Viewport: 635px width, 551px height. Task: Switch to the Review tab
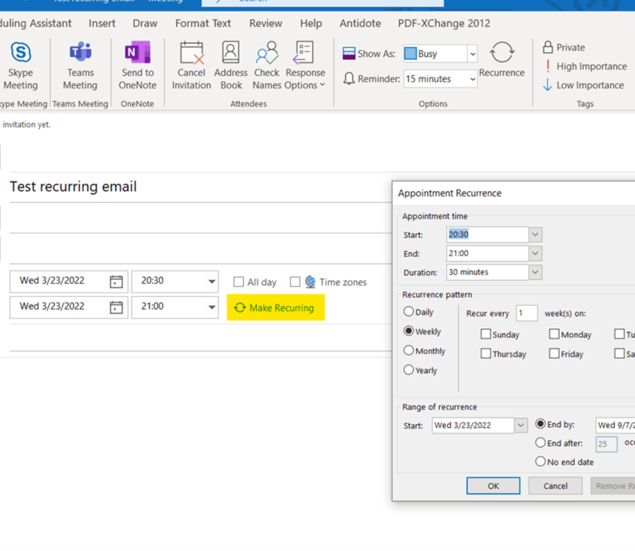pyautogui.click(x=266, y=23)
